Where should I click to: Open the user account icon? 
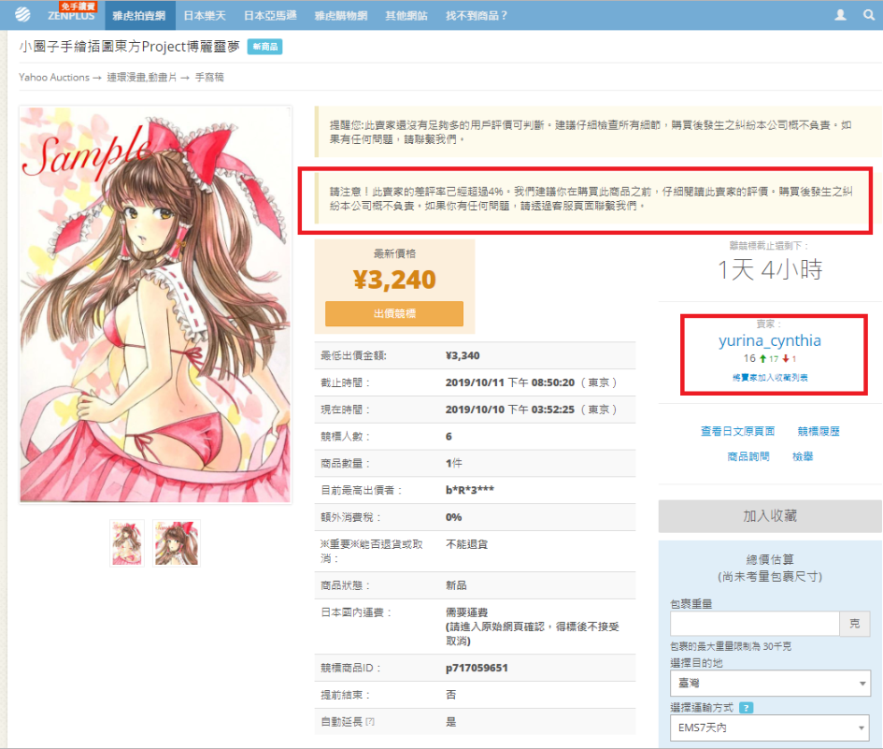pyautogui.click(x=840, y=15)
